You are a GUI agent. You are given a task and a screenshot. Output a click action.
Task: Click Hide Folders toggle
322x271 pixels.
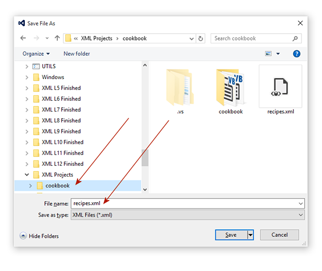pyautogui.click(x=39, y=236)
